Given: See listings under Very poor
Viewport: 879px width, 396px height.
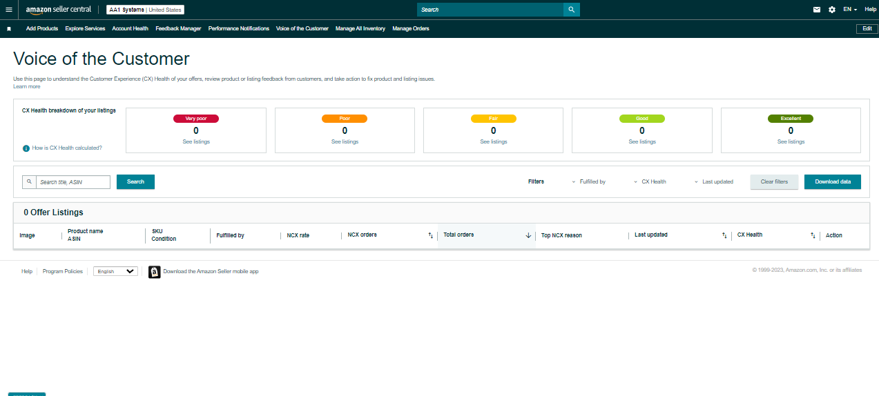Looking at the screenshot, I should pos(196,142).
